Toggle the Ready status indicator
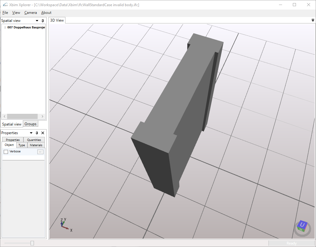Image resolution: width=316 pixels, height=247 pixels. click(x=291, y=243)
